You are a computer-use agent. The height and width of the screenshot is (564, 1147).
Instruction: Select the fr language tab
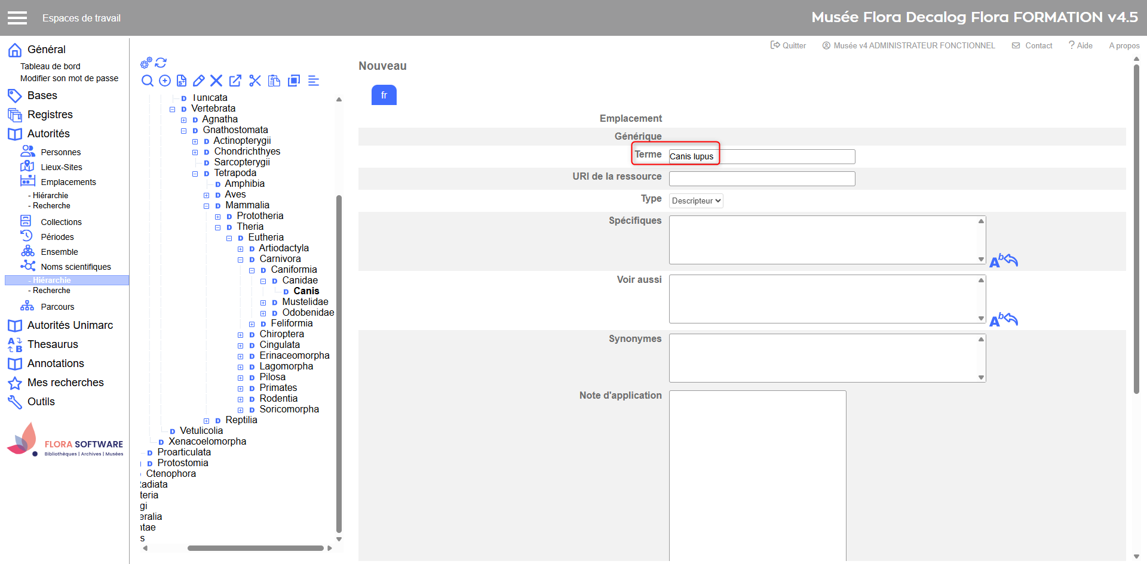tap(384, 95)
